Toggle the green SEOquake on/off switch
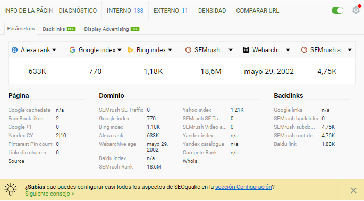Viewport: 364px width, 201px height. point(337,11)
